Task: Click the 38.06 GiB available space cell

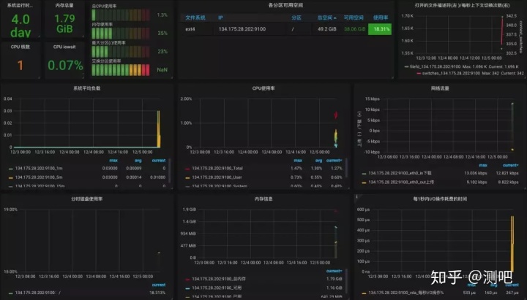Action: pyautogui.click(x=354, y=29)
